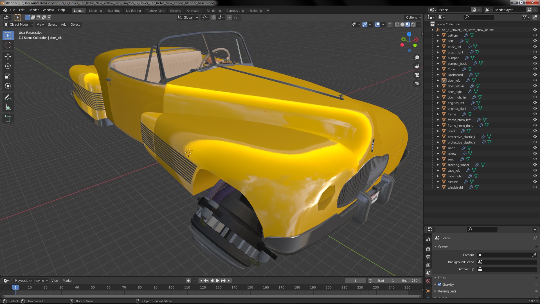Activate the Cursor tool
The image size is (540, 304).
(x=8, y=45)
